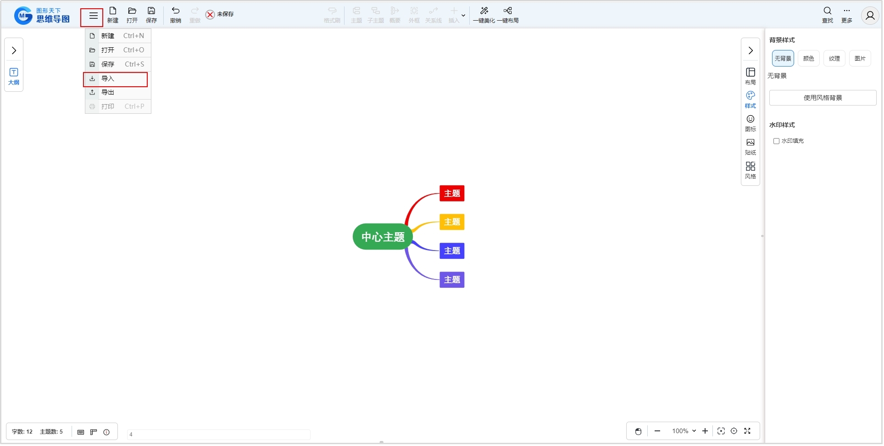Collapse the right side panel chevron

tap(751, 50)
